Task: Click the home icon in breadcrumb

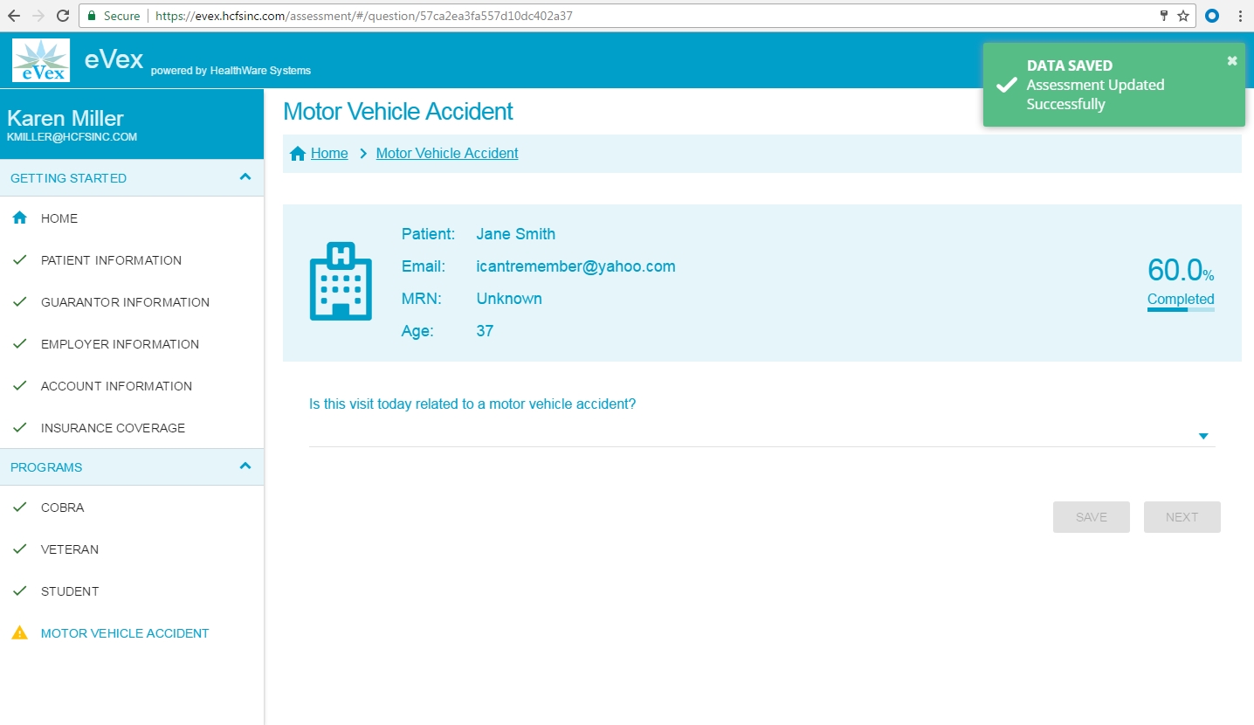Action: pyautogui.click(x=298, y=154)
